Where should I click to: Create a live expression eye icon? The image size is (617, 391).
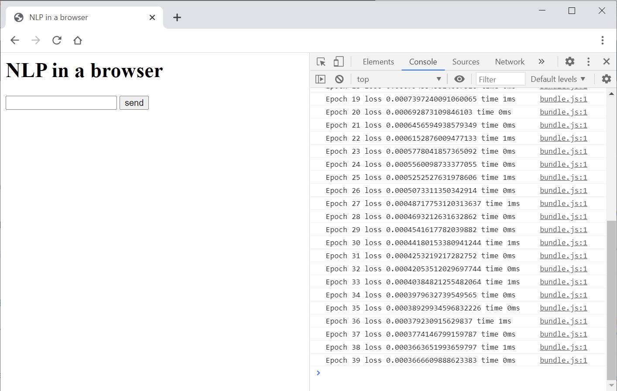tap(459, 79)
